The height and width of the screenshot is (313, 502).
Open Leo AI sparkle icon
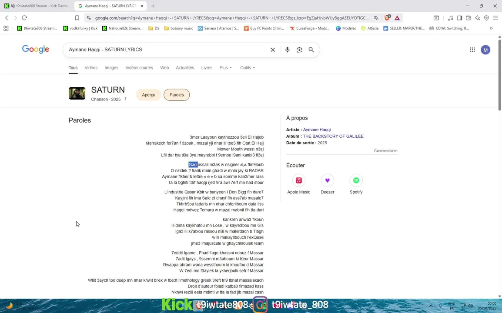477,18
